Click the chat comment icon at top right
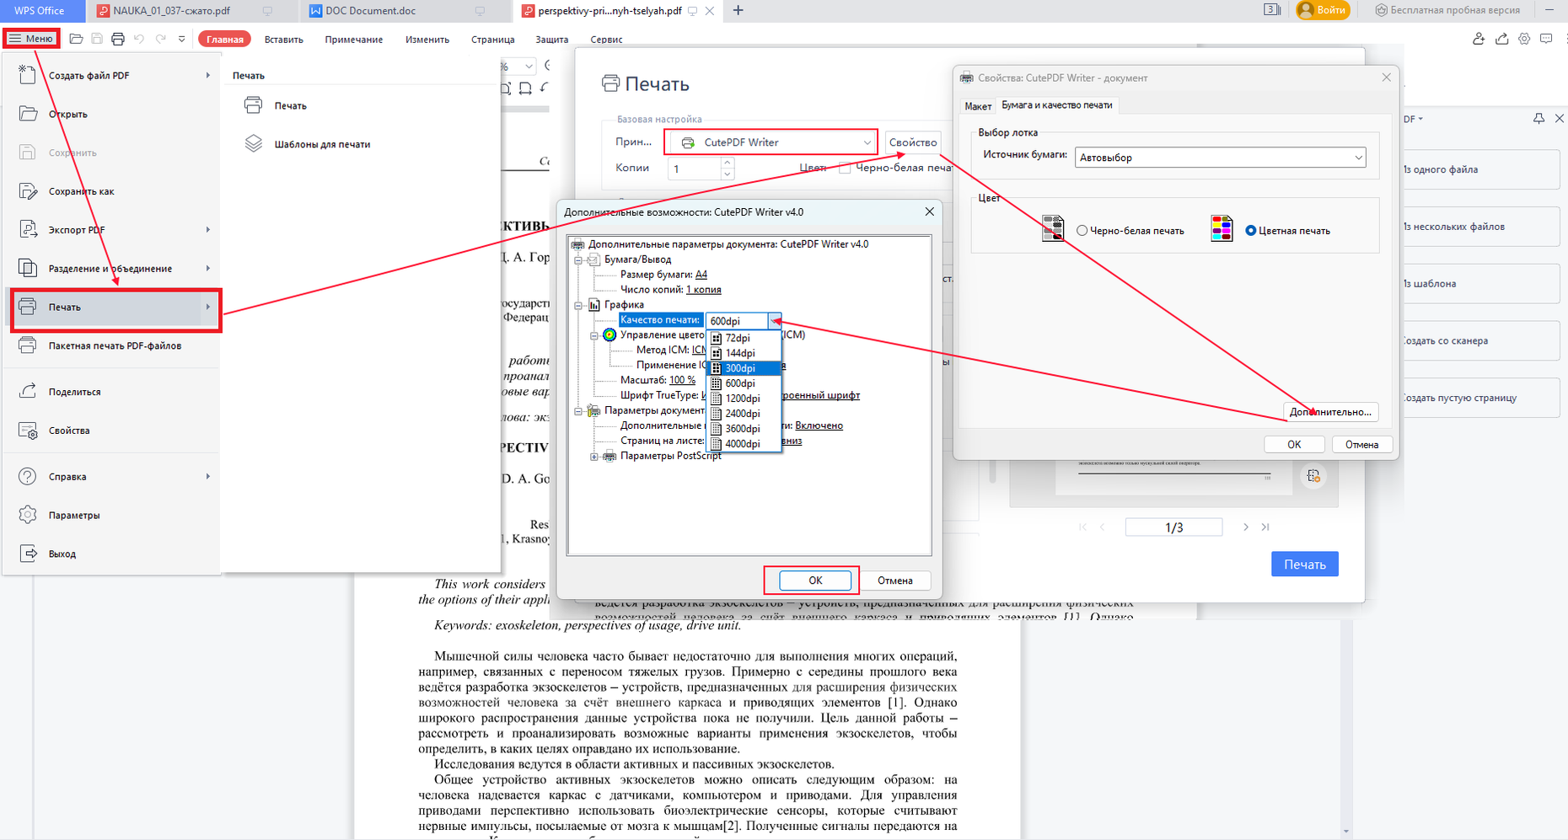Screen dimensions: 1568x840 tap(1546, 39)
